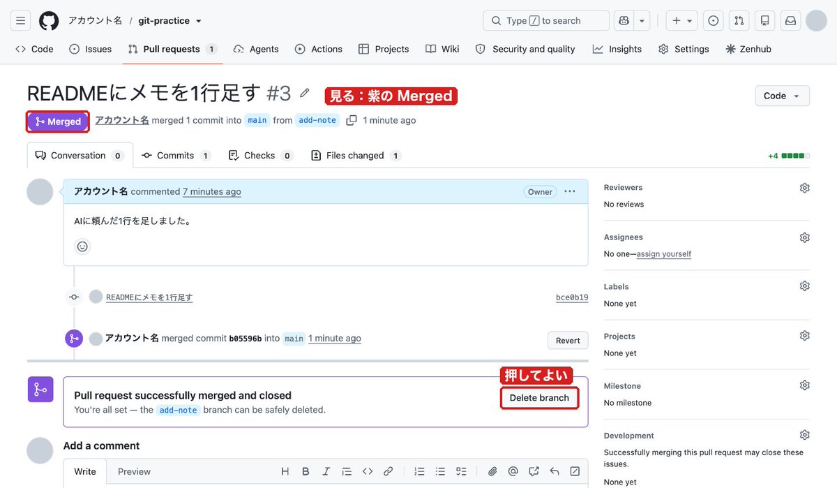The image size is (837, 488).
Task: Open the Create new plus dropdown
Action: click(682, 21)
